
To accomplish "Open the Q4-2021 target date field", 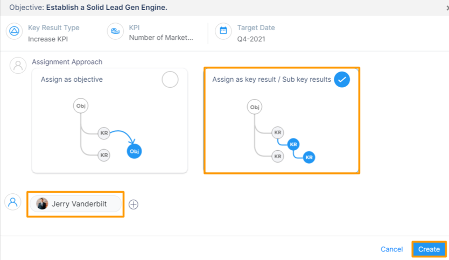I will (251, 39).
